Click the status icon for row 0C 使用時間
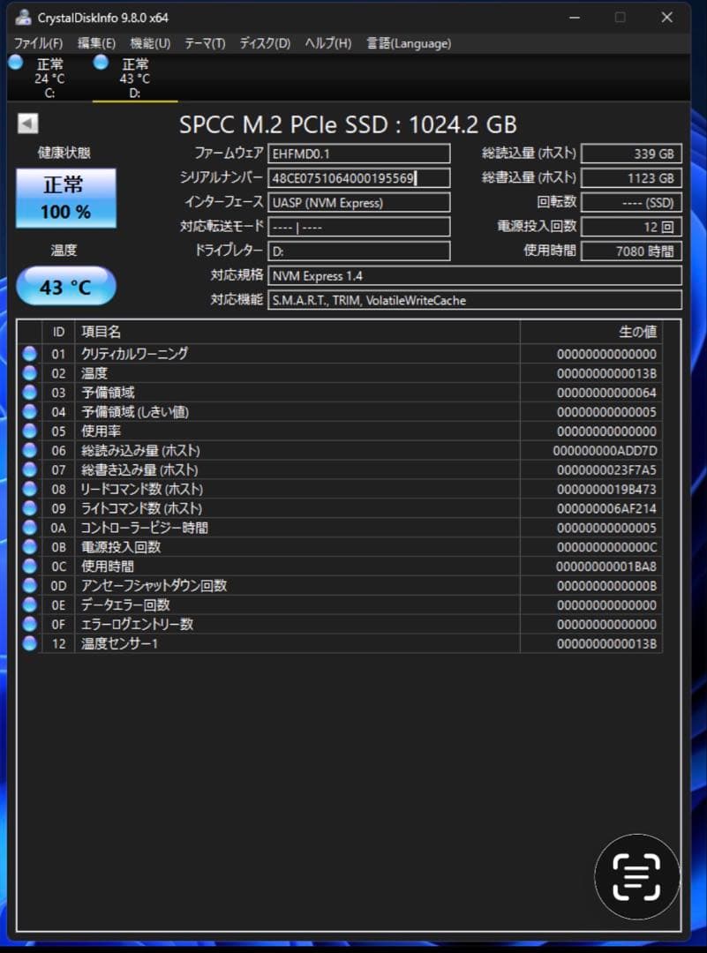Screen dimensions: 707x953 pos(29,567)
